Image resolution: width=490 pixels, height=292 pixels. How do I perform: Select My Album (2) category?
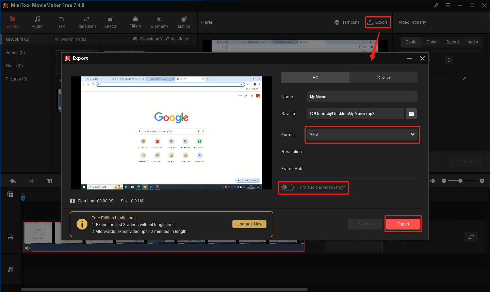click(x=25, y=39)
